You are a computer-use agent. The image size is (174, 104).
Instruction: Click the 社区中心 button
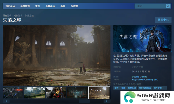pos(163,20)
